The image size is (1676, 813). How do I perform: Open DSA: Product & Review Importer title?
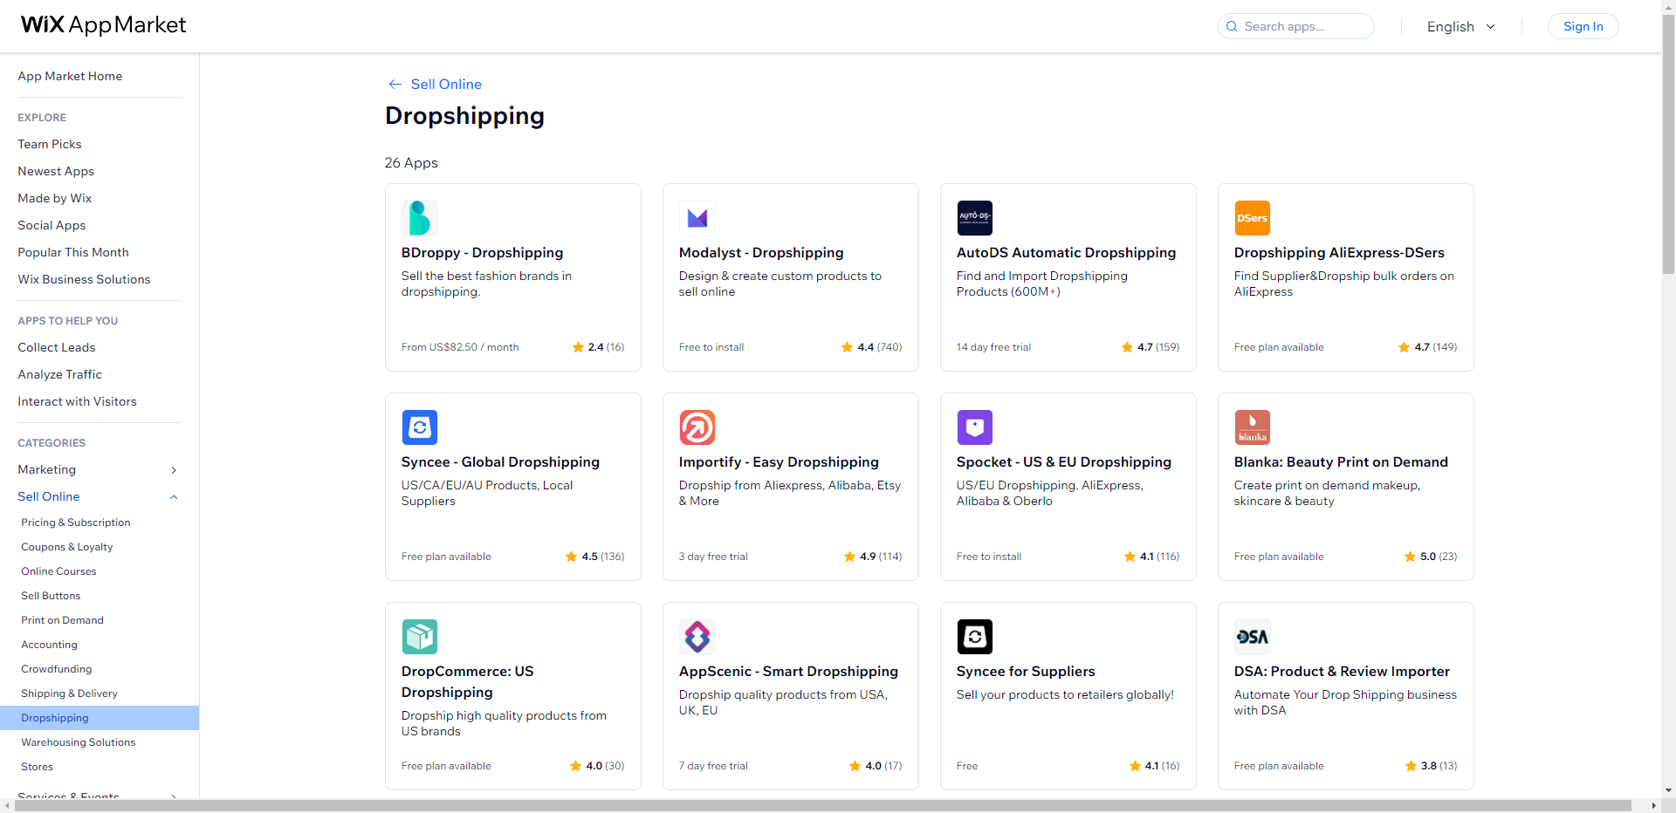[1342, 672]
